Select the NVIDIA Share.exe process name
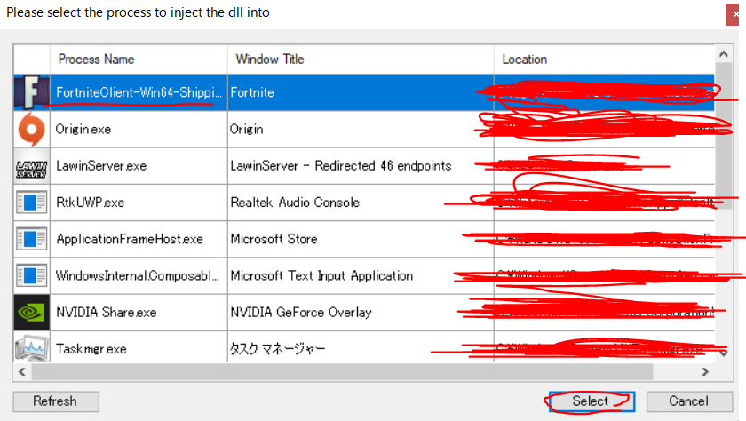746x421 pixels. pos(106,313)
